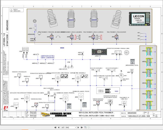Image resolution: width=163 pixels, height=130 pixels.
Task: Select the X806.B connector block
Action: [x=149, y=52]
